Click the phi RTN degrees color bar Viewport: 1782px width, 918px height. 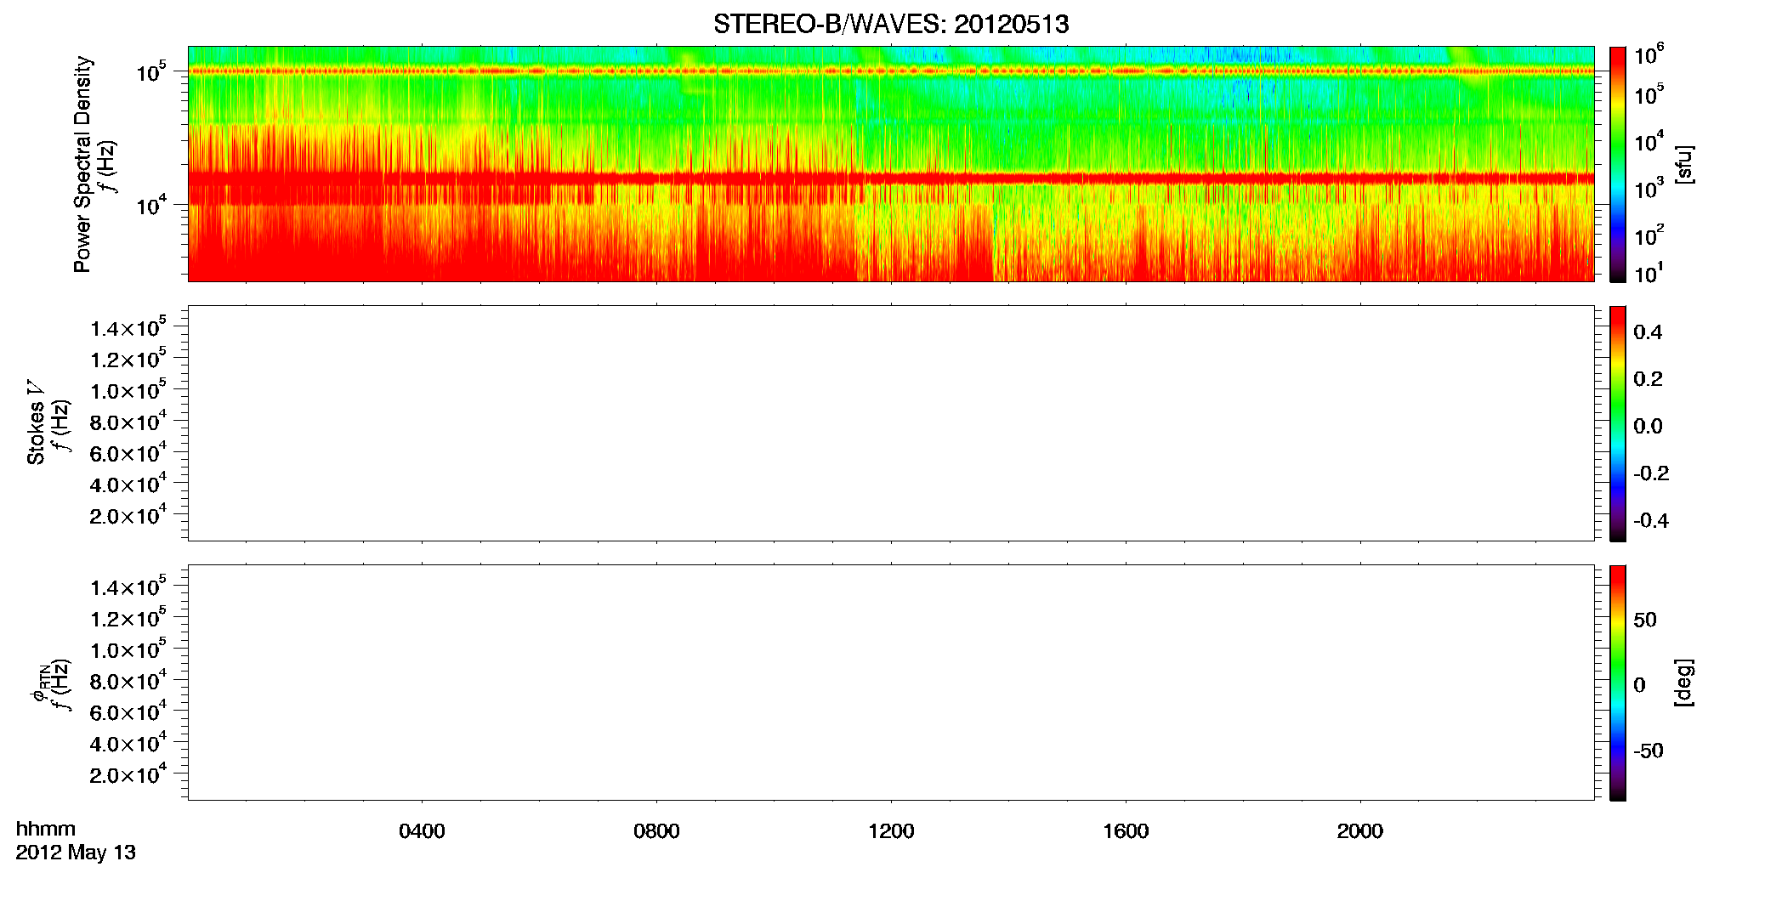(1618, 683)
